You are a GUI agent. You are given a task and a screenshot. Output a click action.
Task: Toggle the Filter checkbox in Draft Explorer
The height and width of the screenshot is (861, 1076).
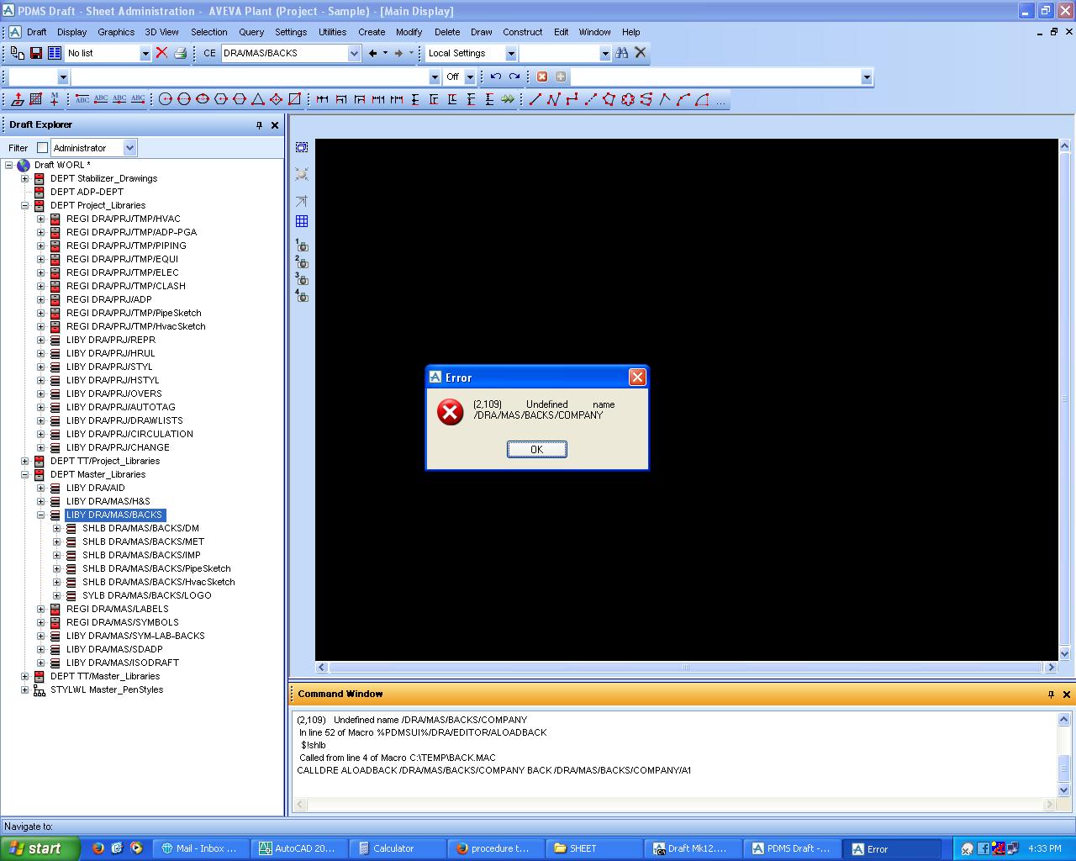point(42,148)
